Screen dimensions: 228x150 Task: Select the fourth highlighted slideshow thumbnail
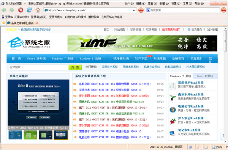click(61, 135)
